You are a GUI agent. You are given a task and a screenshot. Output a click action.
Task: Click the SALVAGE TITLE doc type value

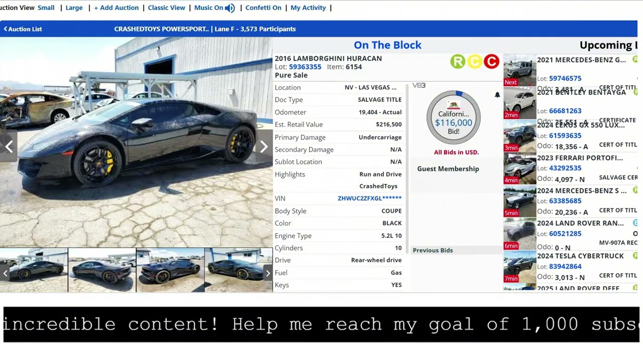[x=380, y=100]
